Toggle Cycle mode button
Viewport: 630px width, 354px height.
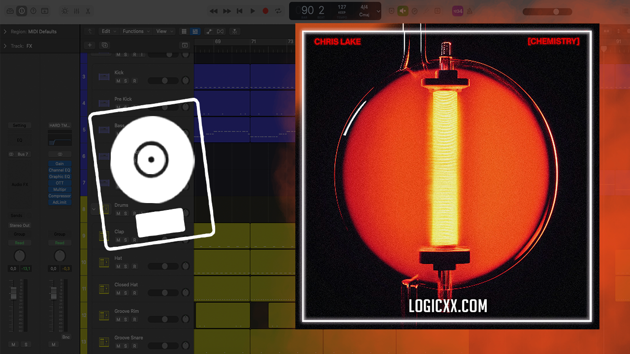(279, 11)
